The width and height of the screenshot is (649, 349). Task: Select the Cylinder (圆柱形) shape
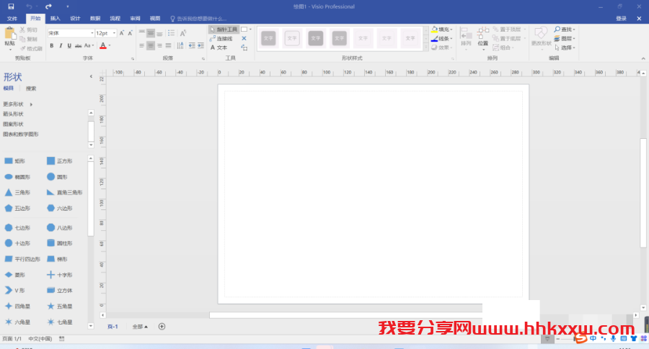click(x=60, y=243)
